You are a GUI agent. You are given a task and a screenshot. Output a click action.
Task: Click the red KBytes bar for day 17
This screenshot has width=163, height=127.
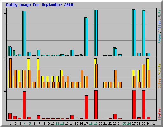[86, 107]
